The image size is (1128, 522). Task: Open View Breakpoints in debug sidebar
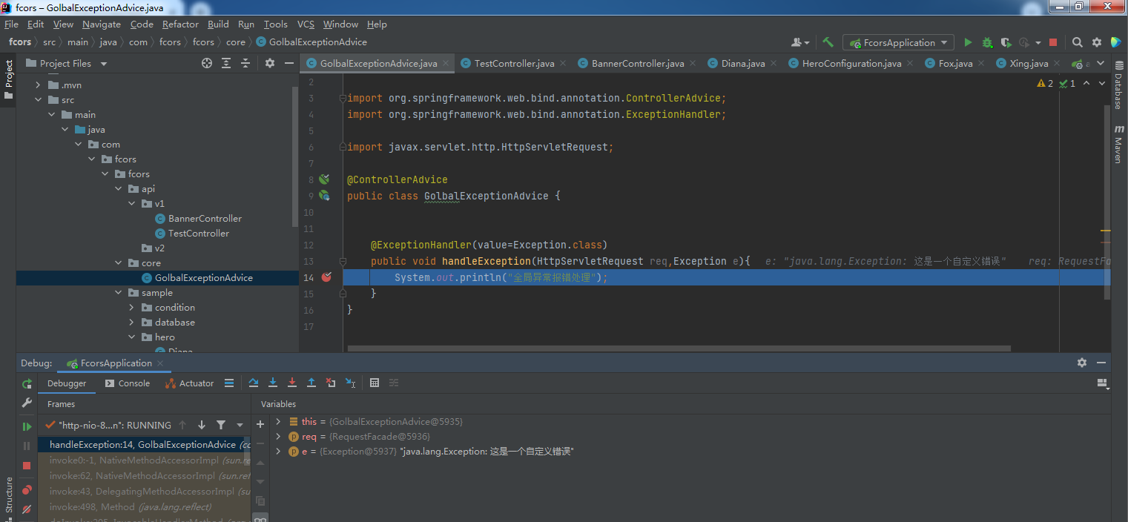tap(27, 490)
